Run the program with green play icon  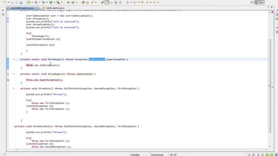pos(51,3)
